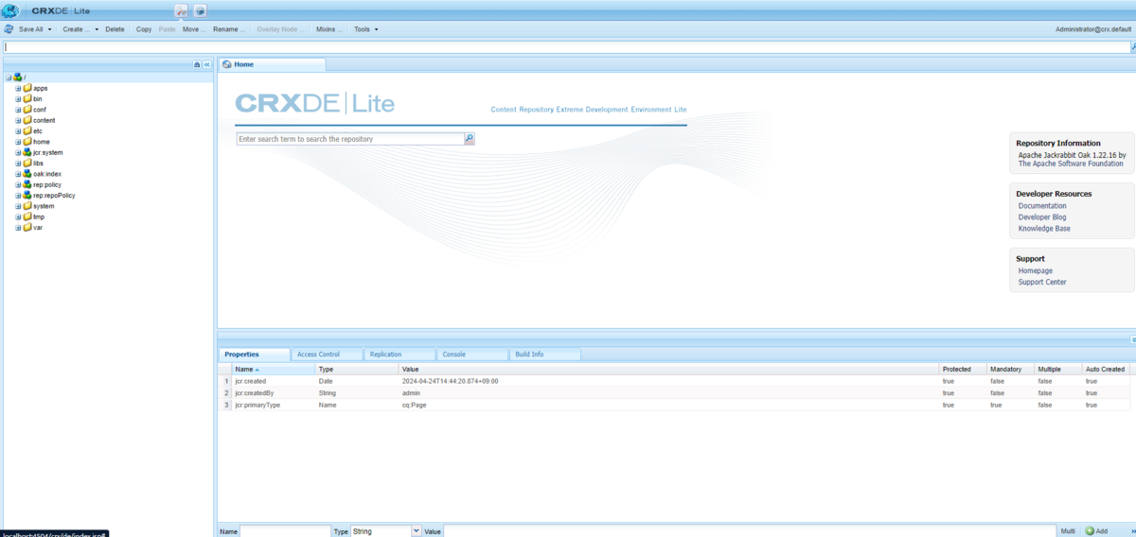Click the more chevrons right of Add
Screen dimensions: 1136x537
coord(1131,531)
